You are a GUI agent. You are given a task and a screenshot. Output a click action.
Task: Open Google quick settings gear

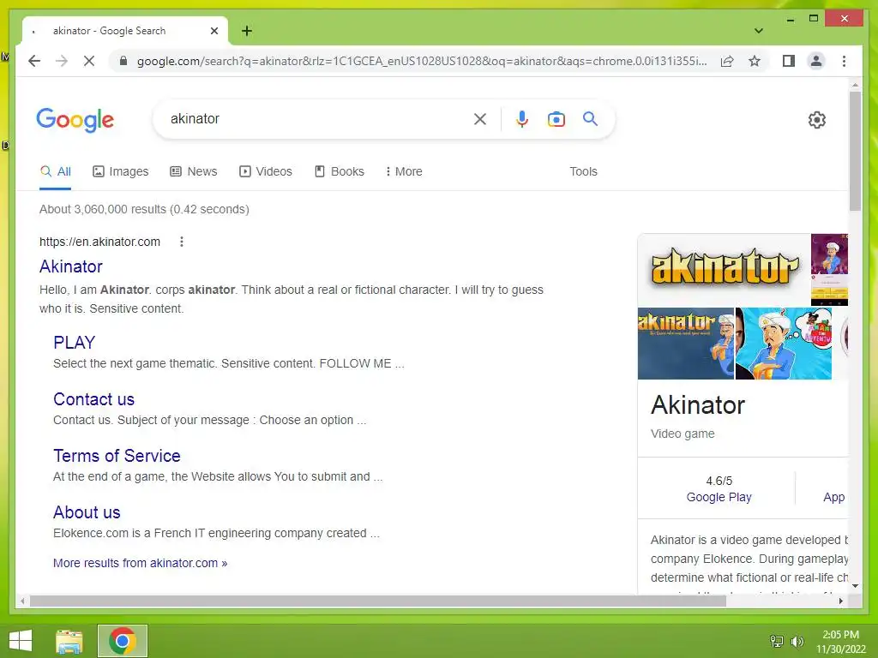click(x=817, y=120)
